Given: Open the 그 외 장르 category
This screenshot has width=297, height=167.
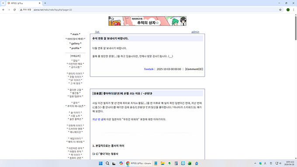Looking at the screenshot, I should pyautogui.click(x=76, y=83).
